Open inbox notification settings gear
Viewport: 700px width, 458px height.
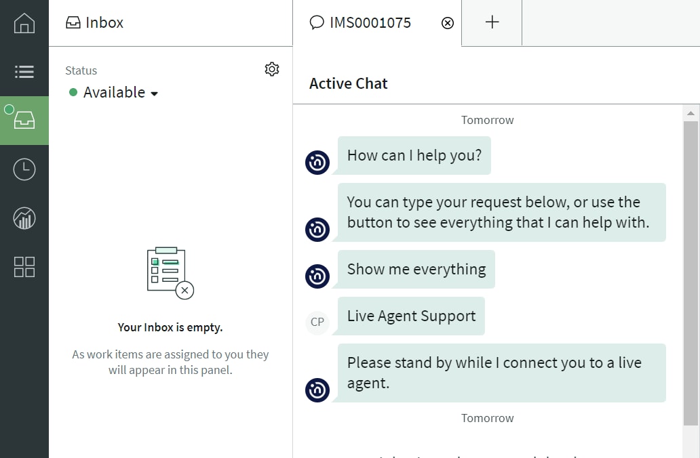tap(271, 68)
